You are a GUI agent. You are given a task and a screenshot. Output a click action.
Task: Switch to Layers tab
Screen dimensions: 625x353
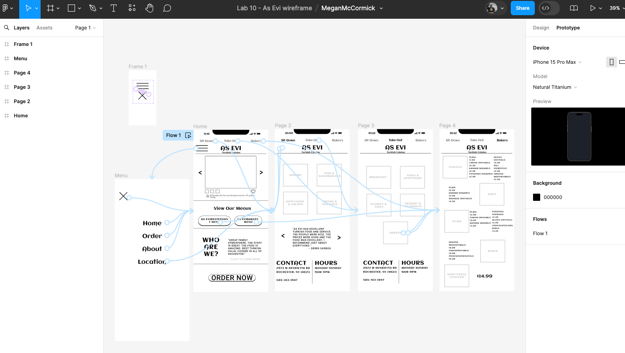(21, 28)
